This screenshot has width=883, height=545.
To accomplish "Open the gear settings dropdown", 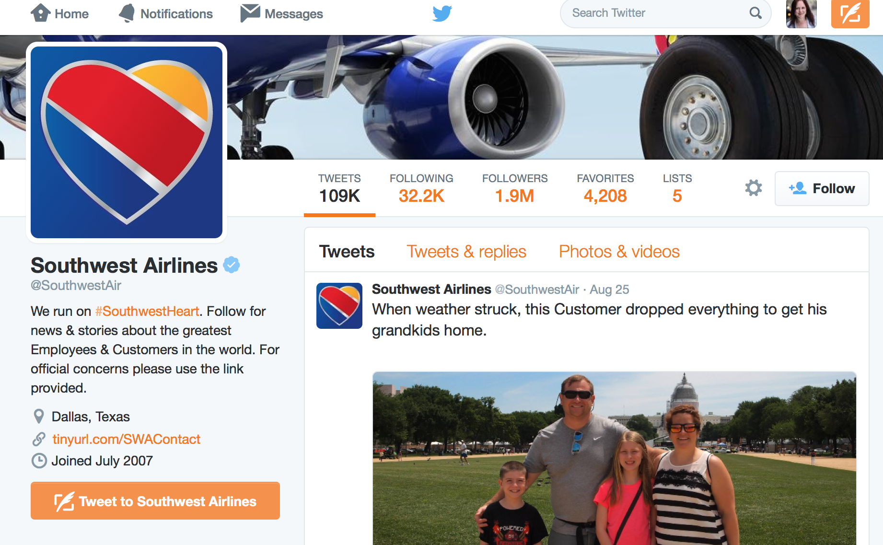I will pyautogui.click(x=754, y=188).
